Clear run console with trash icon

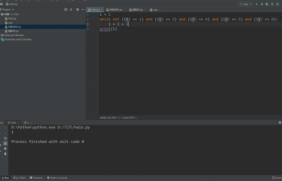click(5, 154)
